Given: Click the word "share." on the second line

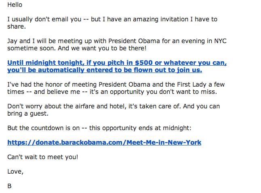Looking at the screenshot, I should coord(17,27).
